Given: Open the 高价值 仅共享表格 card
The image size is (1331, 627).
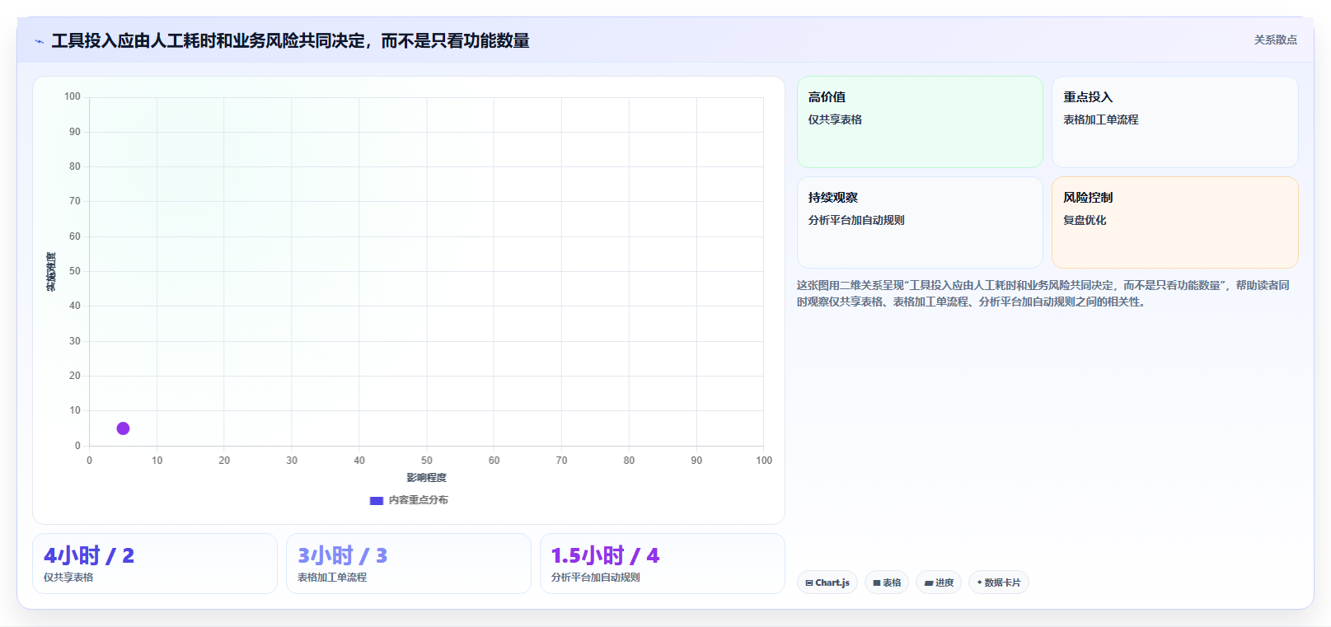Looking at the screenshot, I should (x=920, y=122).
